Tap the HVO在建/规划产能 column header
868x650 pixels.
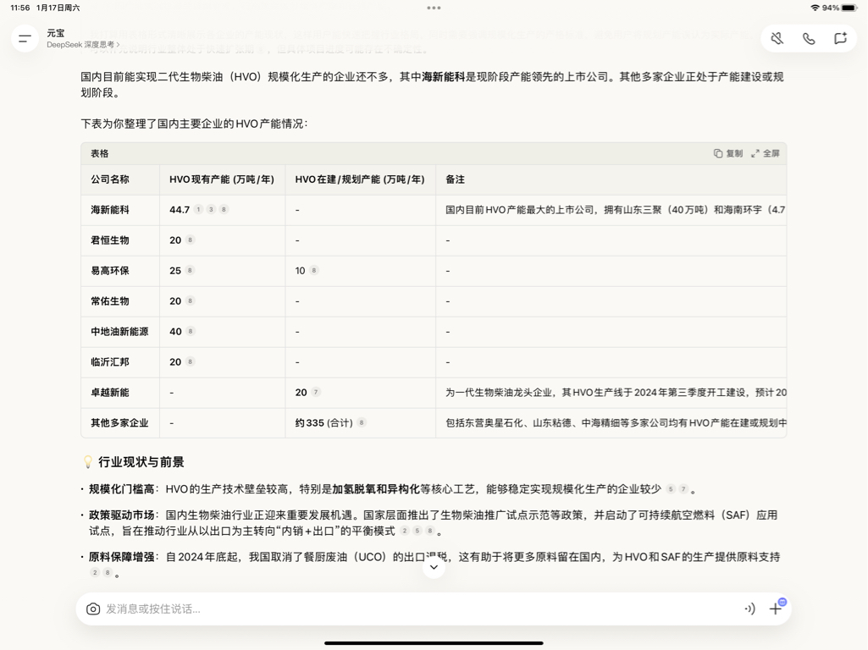[x=360, y=179]
